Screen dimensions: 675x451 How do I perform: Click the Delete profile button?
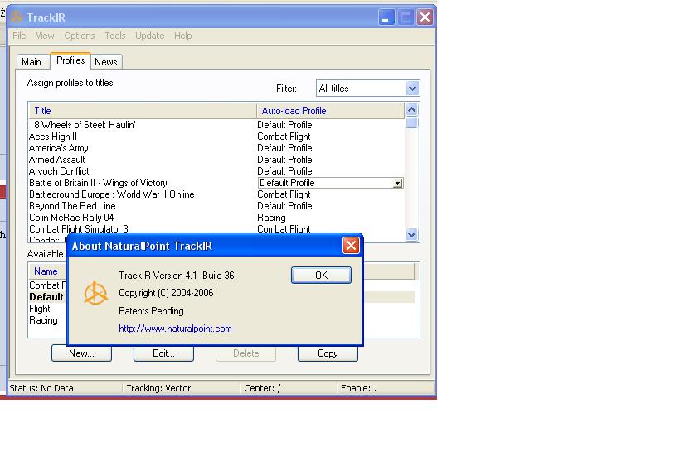pyautogui.click(x=245, y=353)
